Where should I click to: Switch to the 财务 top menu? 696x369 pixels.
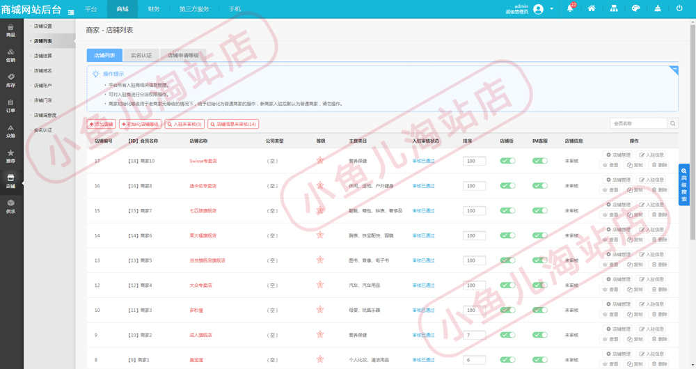click(154, 9)
